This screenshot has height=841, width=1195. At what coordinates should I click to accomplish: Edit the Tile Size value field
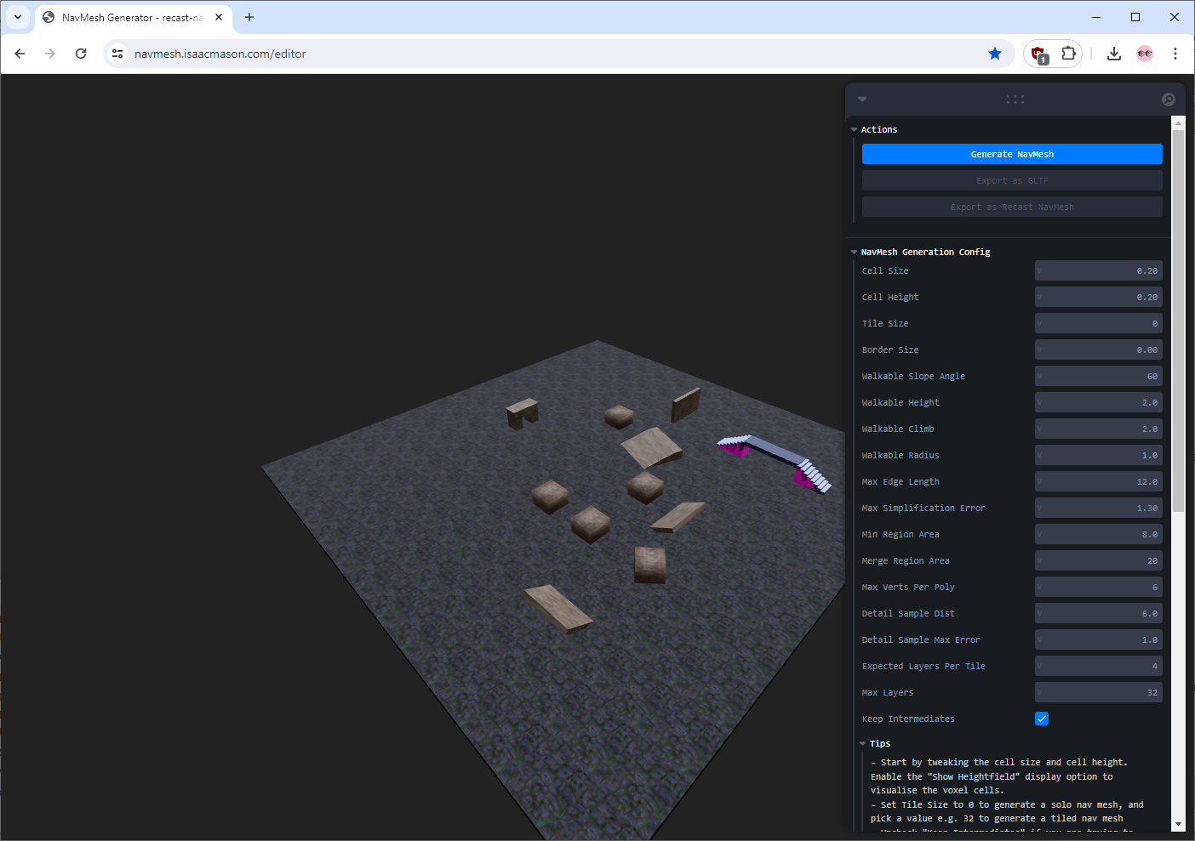pyautogui.click(x=1098, y=323)
